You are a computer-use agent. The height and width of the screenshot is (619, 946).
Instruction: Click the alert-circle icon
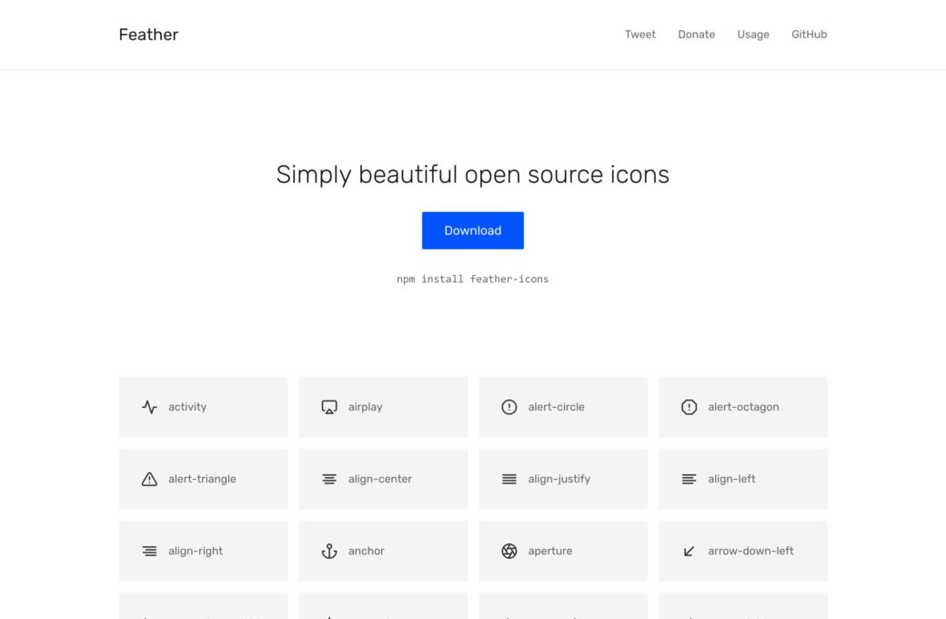(563, 407)
